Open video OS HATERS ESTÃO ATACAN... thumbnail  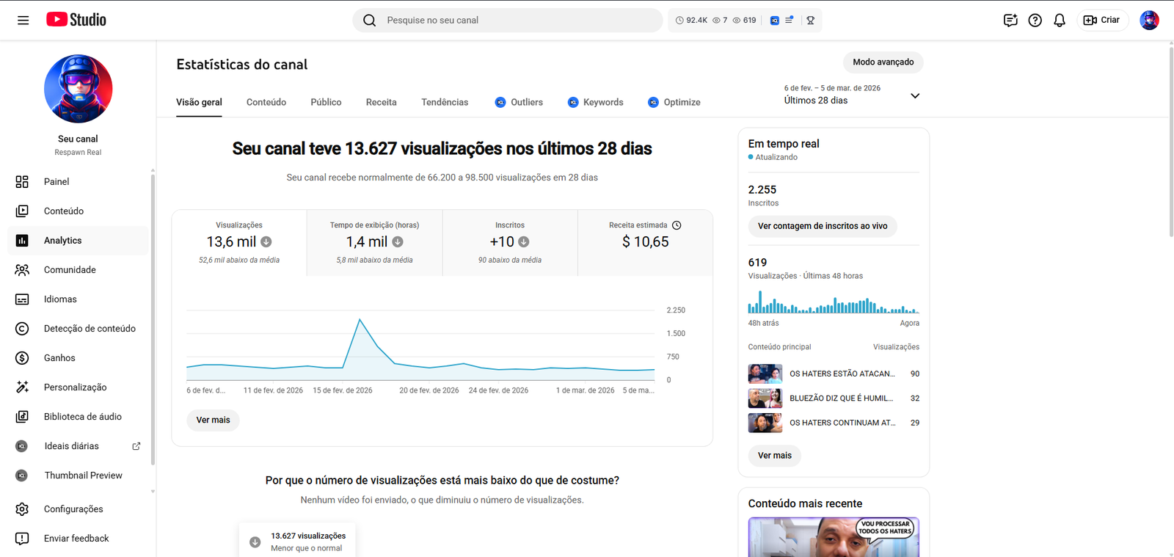(765, 374)
